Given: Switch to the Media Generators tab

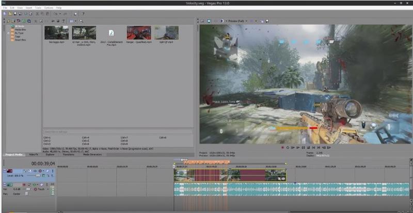Looking at the screenshot, I should point(92,155).
